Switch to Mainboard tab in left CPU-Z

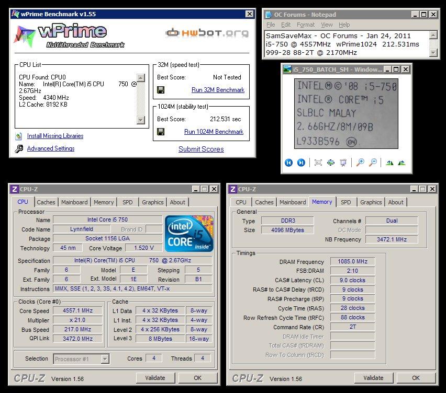(x=74, y=202)
